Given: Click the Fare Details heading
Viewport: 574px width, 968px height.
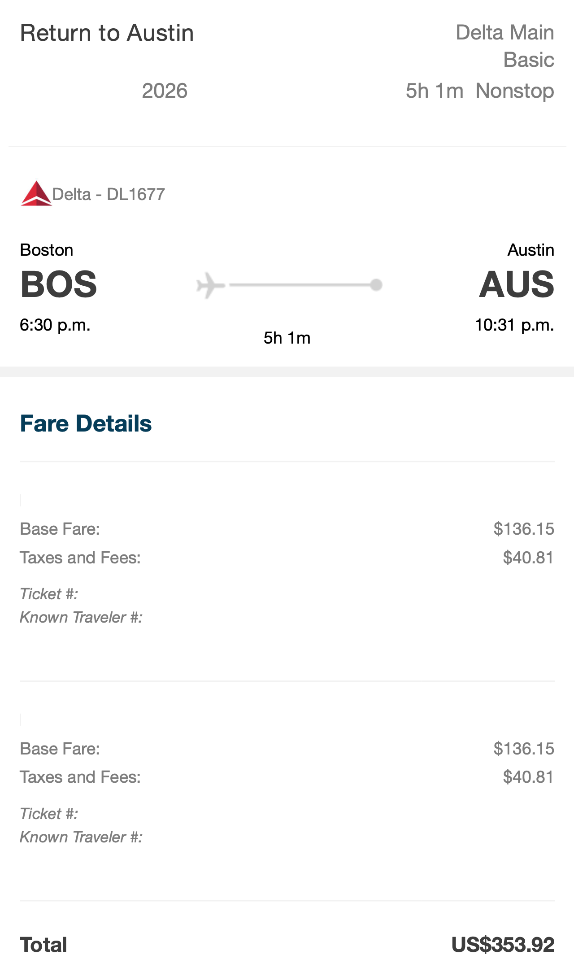Looking at the screenshot, I should click(86, 423).
